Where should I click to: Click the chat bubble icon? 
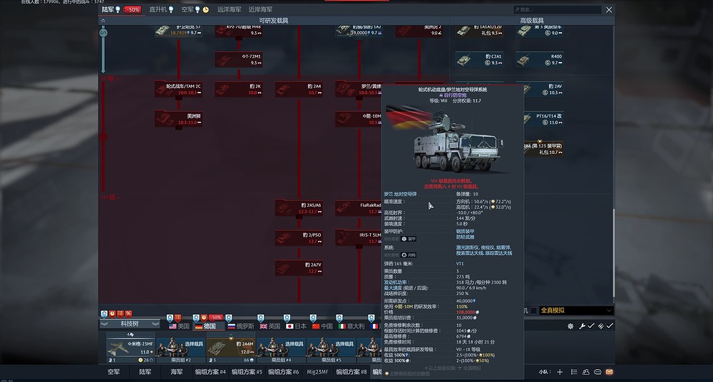597,372
